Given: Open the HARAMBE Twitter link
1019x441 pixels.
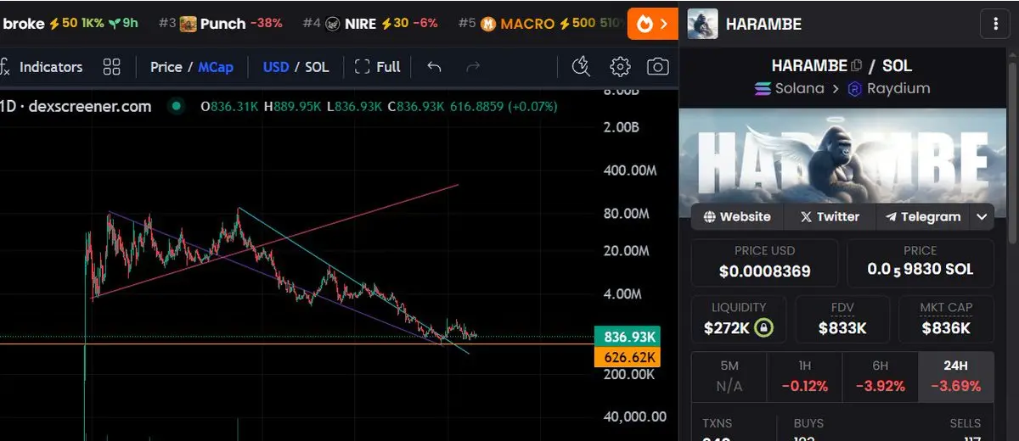Looking at the screenshot, I should pos(829,217).
